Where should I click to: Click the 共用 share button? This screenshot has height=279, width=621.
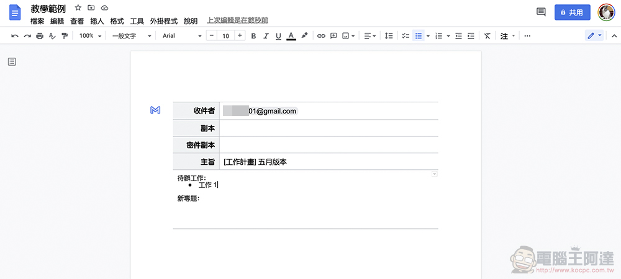[x=573, y=12]
